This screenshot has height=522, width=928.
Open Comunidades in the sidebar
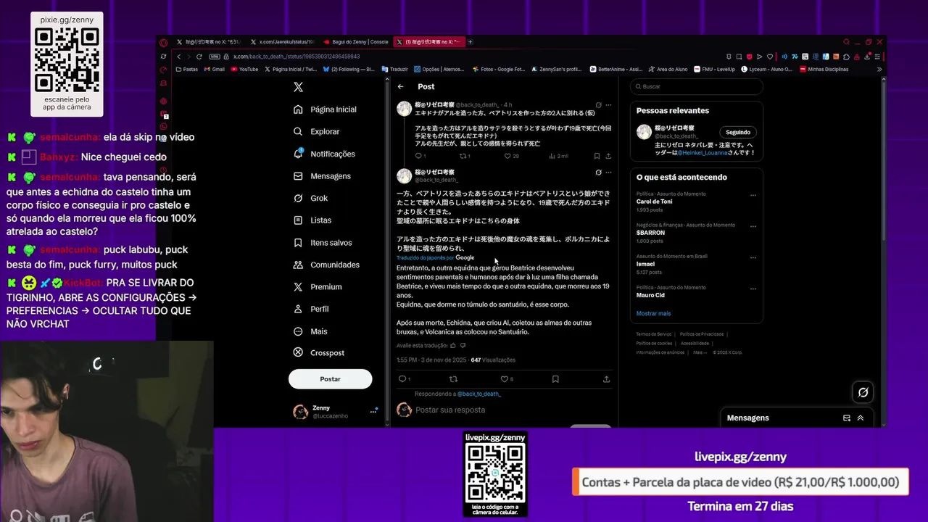click(x=326, y=265)
